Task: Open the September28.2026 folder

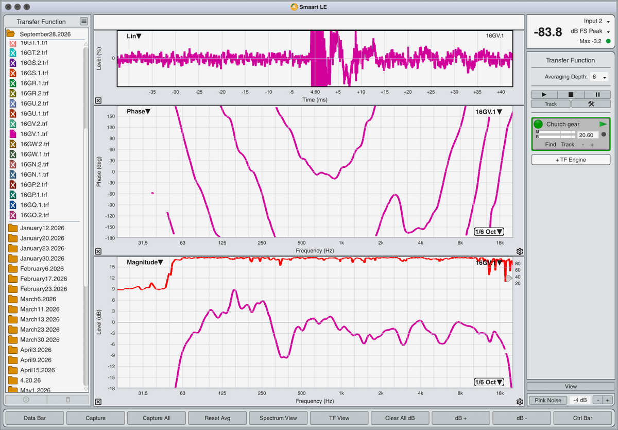Action: (x=45, y=34)
